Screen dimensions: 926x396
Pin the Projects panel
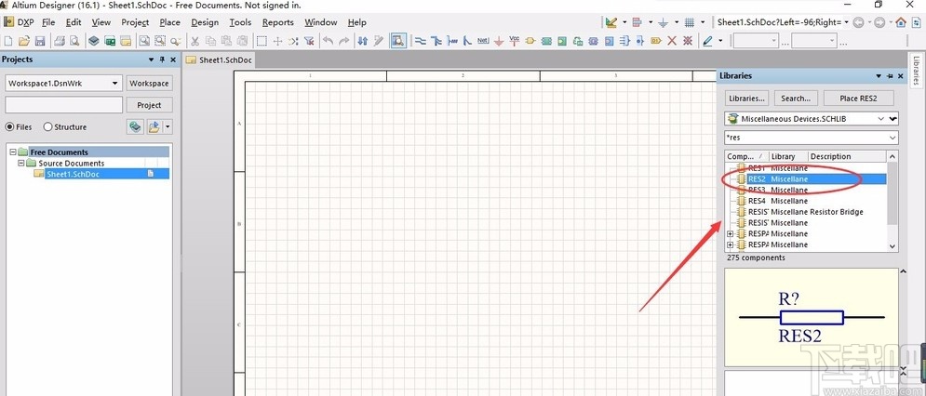[163, 59]
